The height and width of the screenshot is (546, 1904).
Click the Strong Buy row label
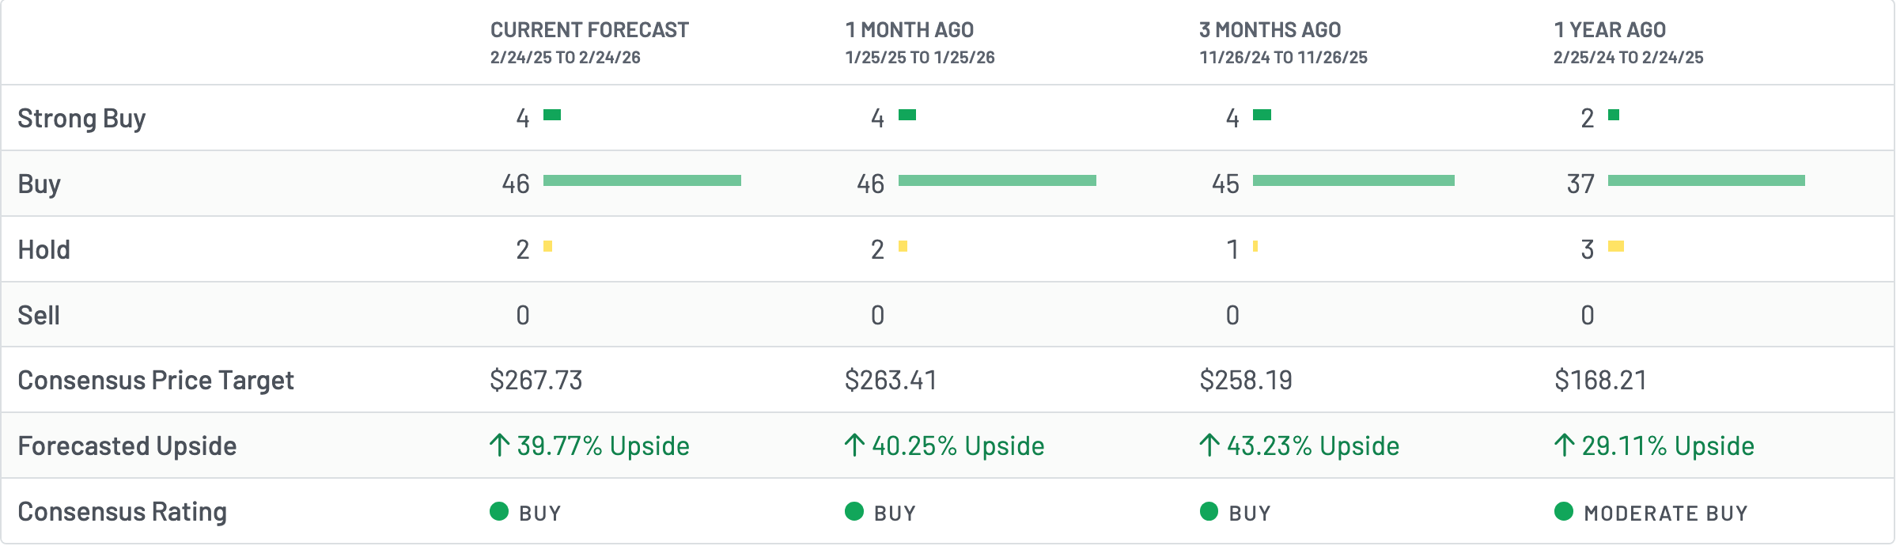coord(81,118)
